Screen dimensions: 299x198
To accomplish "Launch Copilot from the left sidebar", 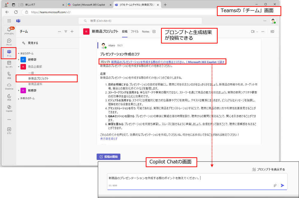I will click(x=9, y=109).
